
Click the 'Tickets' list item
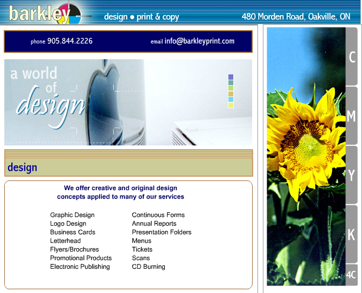pyautogui.click(x=142, y=249)
